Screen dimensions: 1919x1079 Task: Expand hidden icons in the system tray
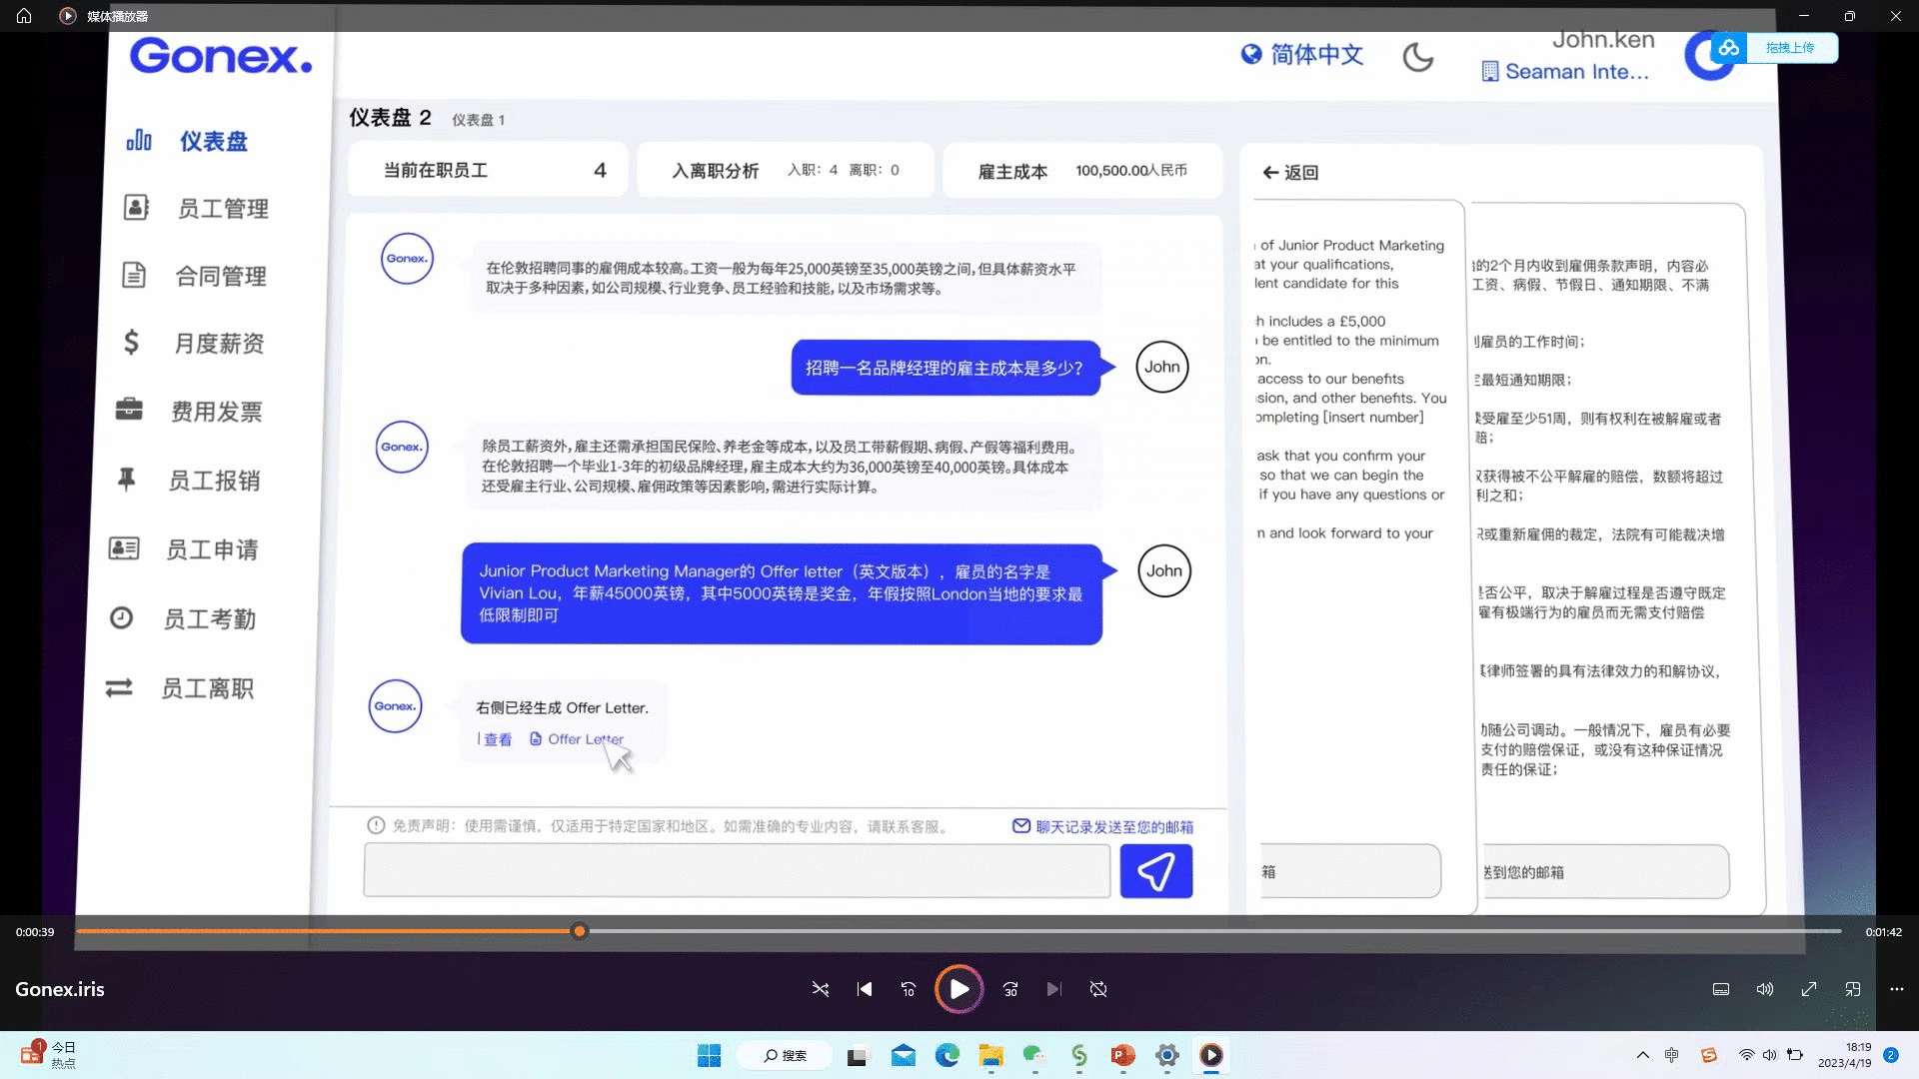click(x=1642, y=1055)
